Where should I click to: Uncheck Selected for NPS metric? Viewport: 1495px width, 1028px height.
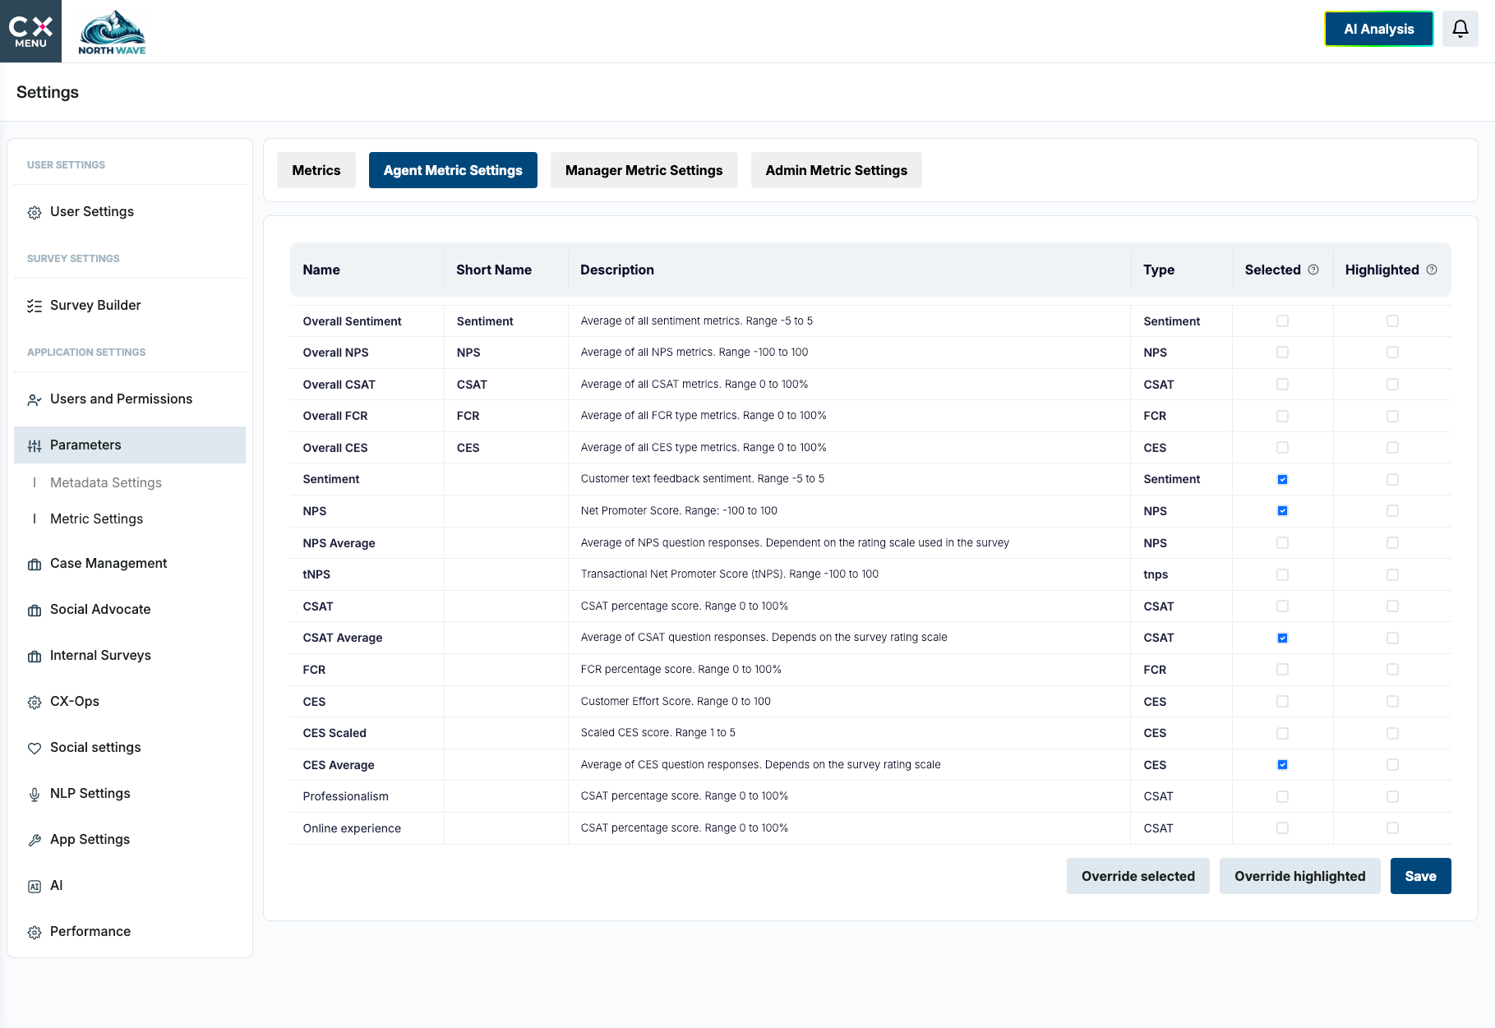[1282, 511]
